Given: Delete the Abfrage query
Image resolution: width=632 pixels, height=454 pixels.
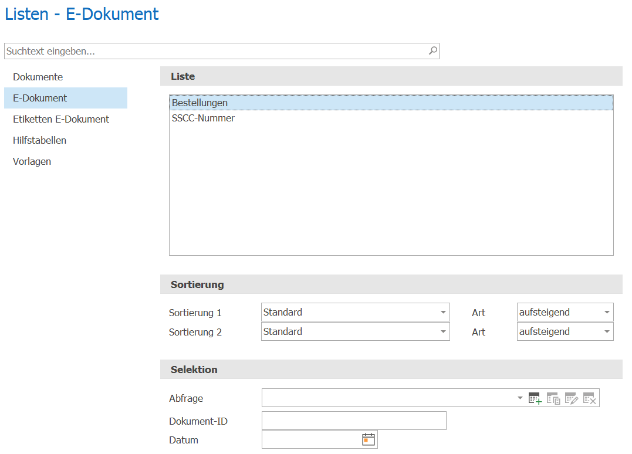Looking at the screenshot, I should (x=590, y=398).
